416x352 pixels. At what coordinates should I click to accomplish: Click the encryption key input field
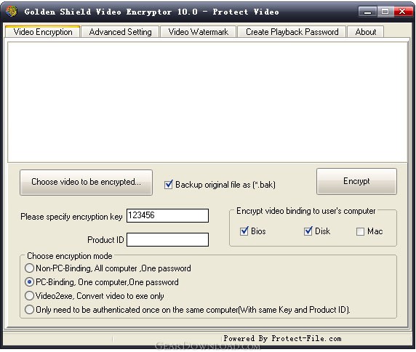(x=167, y=216)
